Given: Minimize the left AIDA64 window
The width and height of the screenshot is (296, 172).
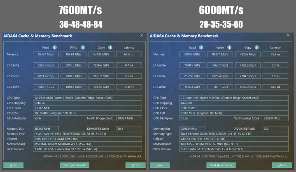Looking at the screenshot, I should tap(129, 35).
